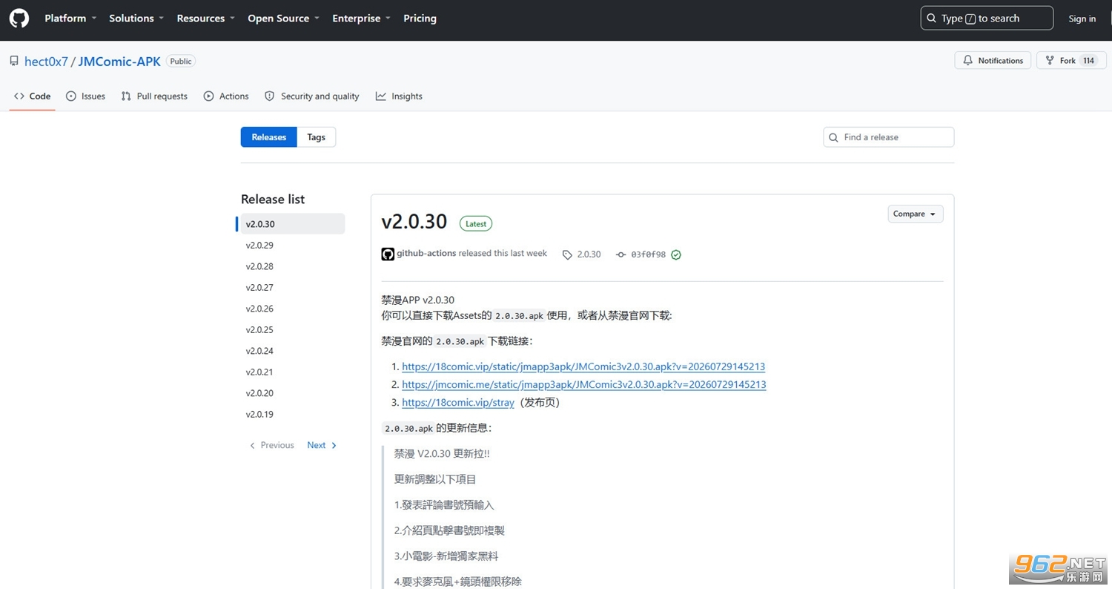1112x589 pixels.
Task: Select v2.0.30 in the Release list
Action: [293, 224]
